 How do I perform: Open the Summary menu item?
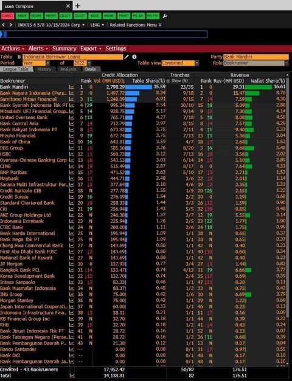(x=64, y=49)
